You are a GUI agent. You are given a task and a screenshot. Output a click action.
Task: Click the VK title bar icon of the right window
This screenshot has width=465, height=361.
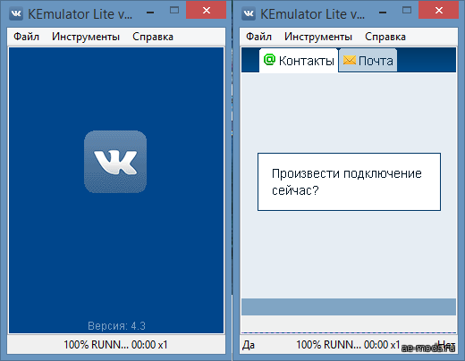pyautogui.click(x=249, y=13)
